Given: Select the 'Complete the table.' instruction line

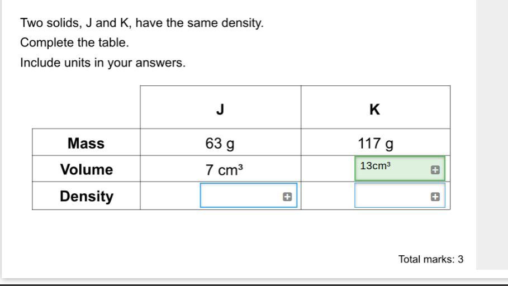Looking at the screenshot, I should click(x=74, y=43).
